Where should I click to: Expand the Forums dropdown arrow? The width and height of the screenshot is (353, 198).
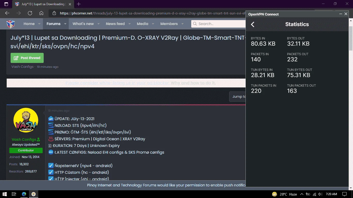65,24
